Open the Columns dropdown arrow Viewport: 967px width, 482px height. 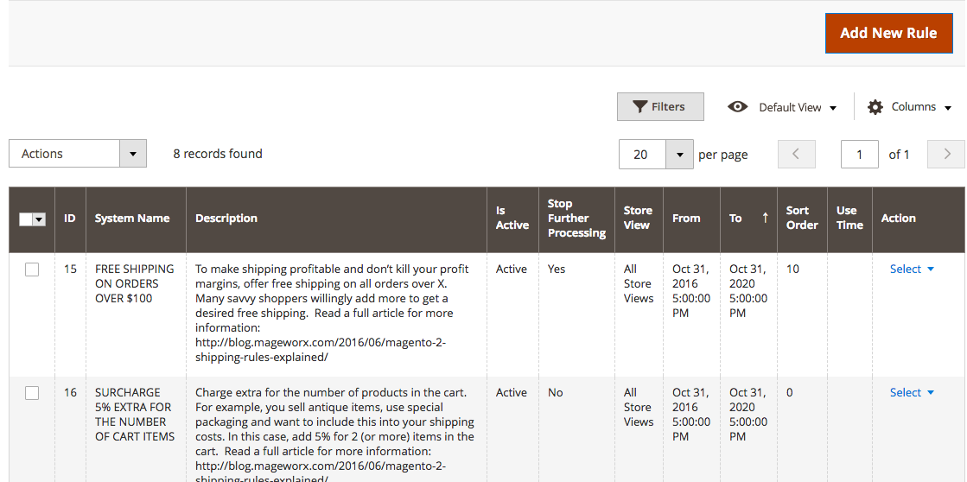[x=948, y=108]
